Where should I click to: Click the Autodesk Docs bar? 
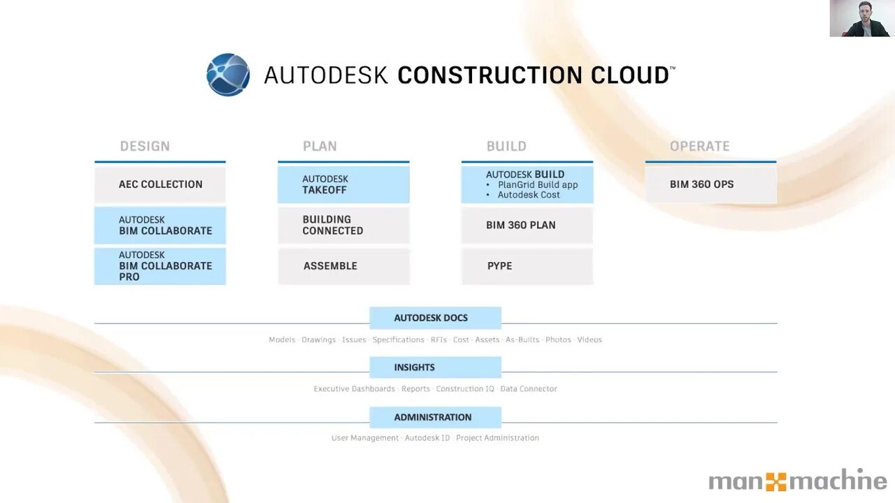[x=436, y=318]
